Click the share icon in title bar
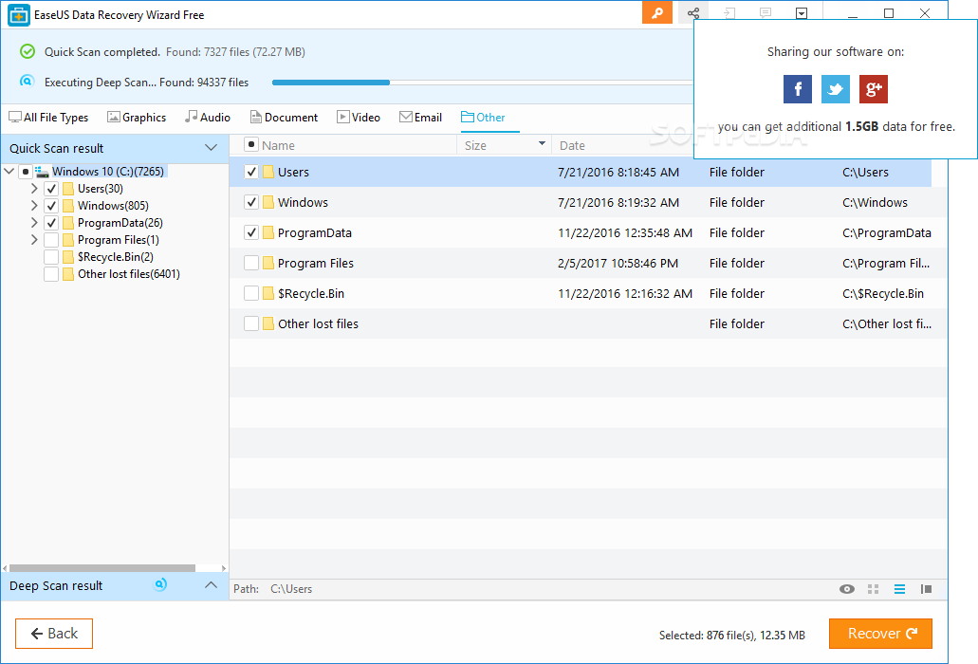The image size is (978, 664). tap(693, 13)
